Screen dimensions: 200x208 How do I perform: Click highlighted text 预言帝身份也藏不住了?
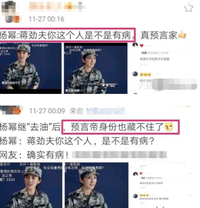117,127
